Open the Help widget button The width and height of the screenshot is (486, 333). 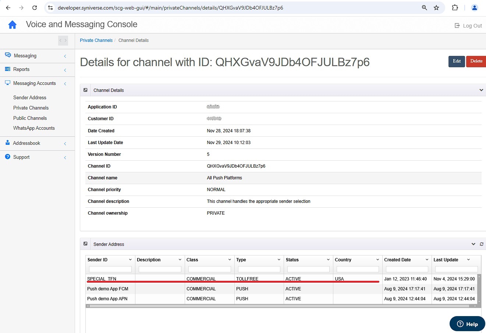[x=467, y=324]
